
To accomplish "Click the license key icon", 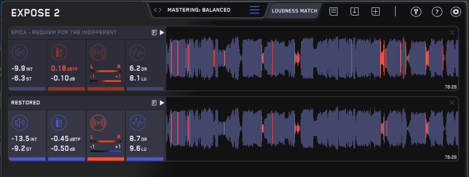I will [x=416, y=12].
